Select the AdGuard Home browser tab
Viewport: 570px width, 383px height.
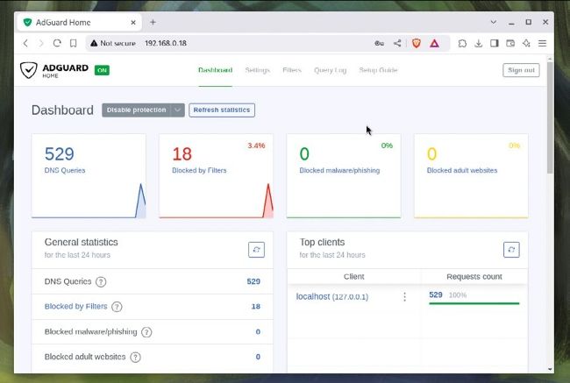(x=79, y=23)
